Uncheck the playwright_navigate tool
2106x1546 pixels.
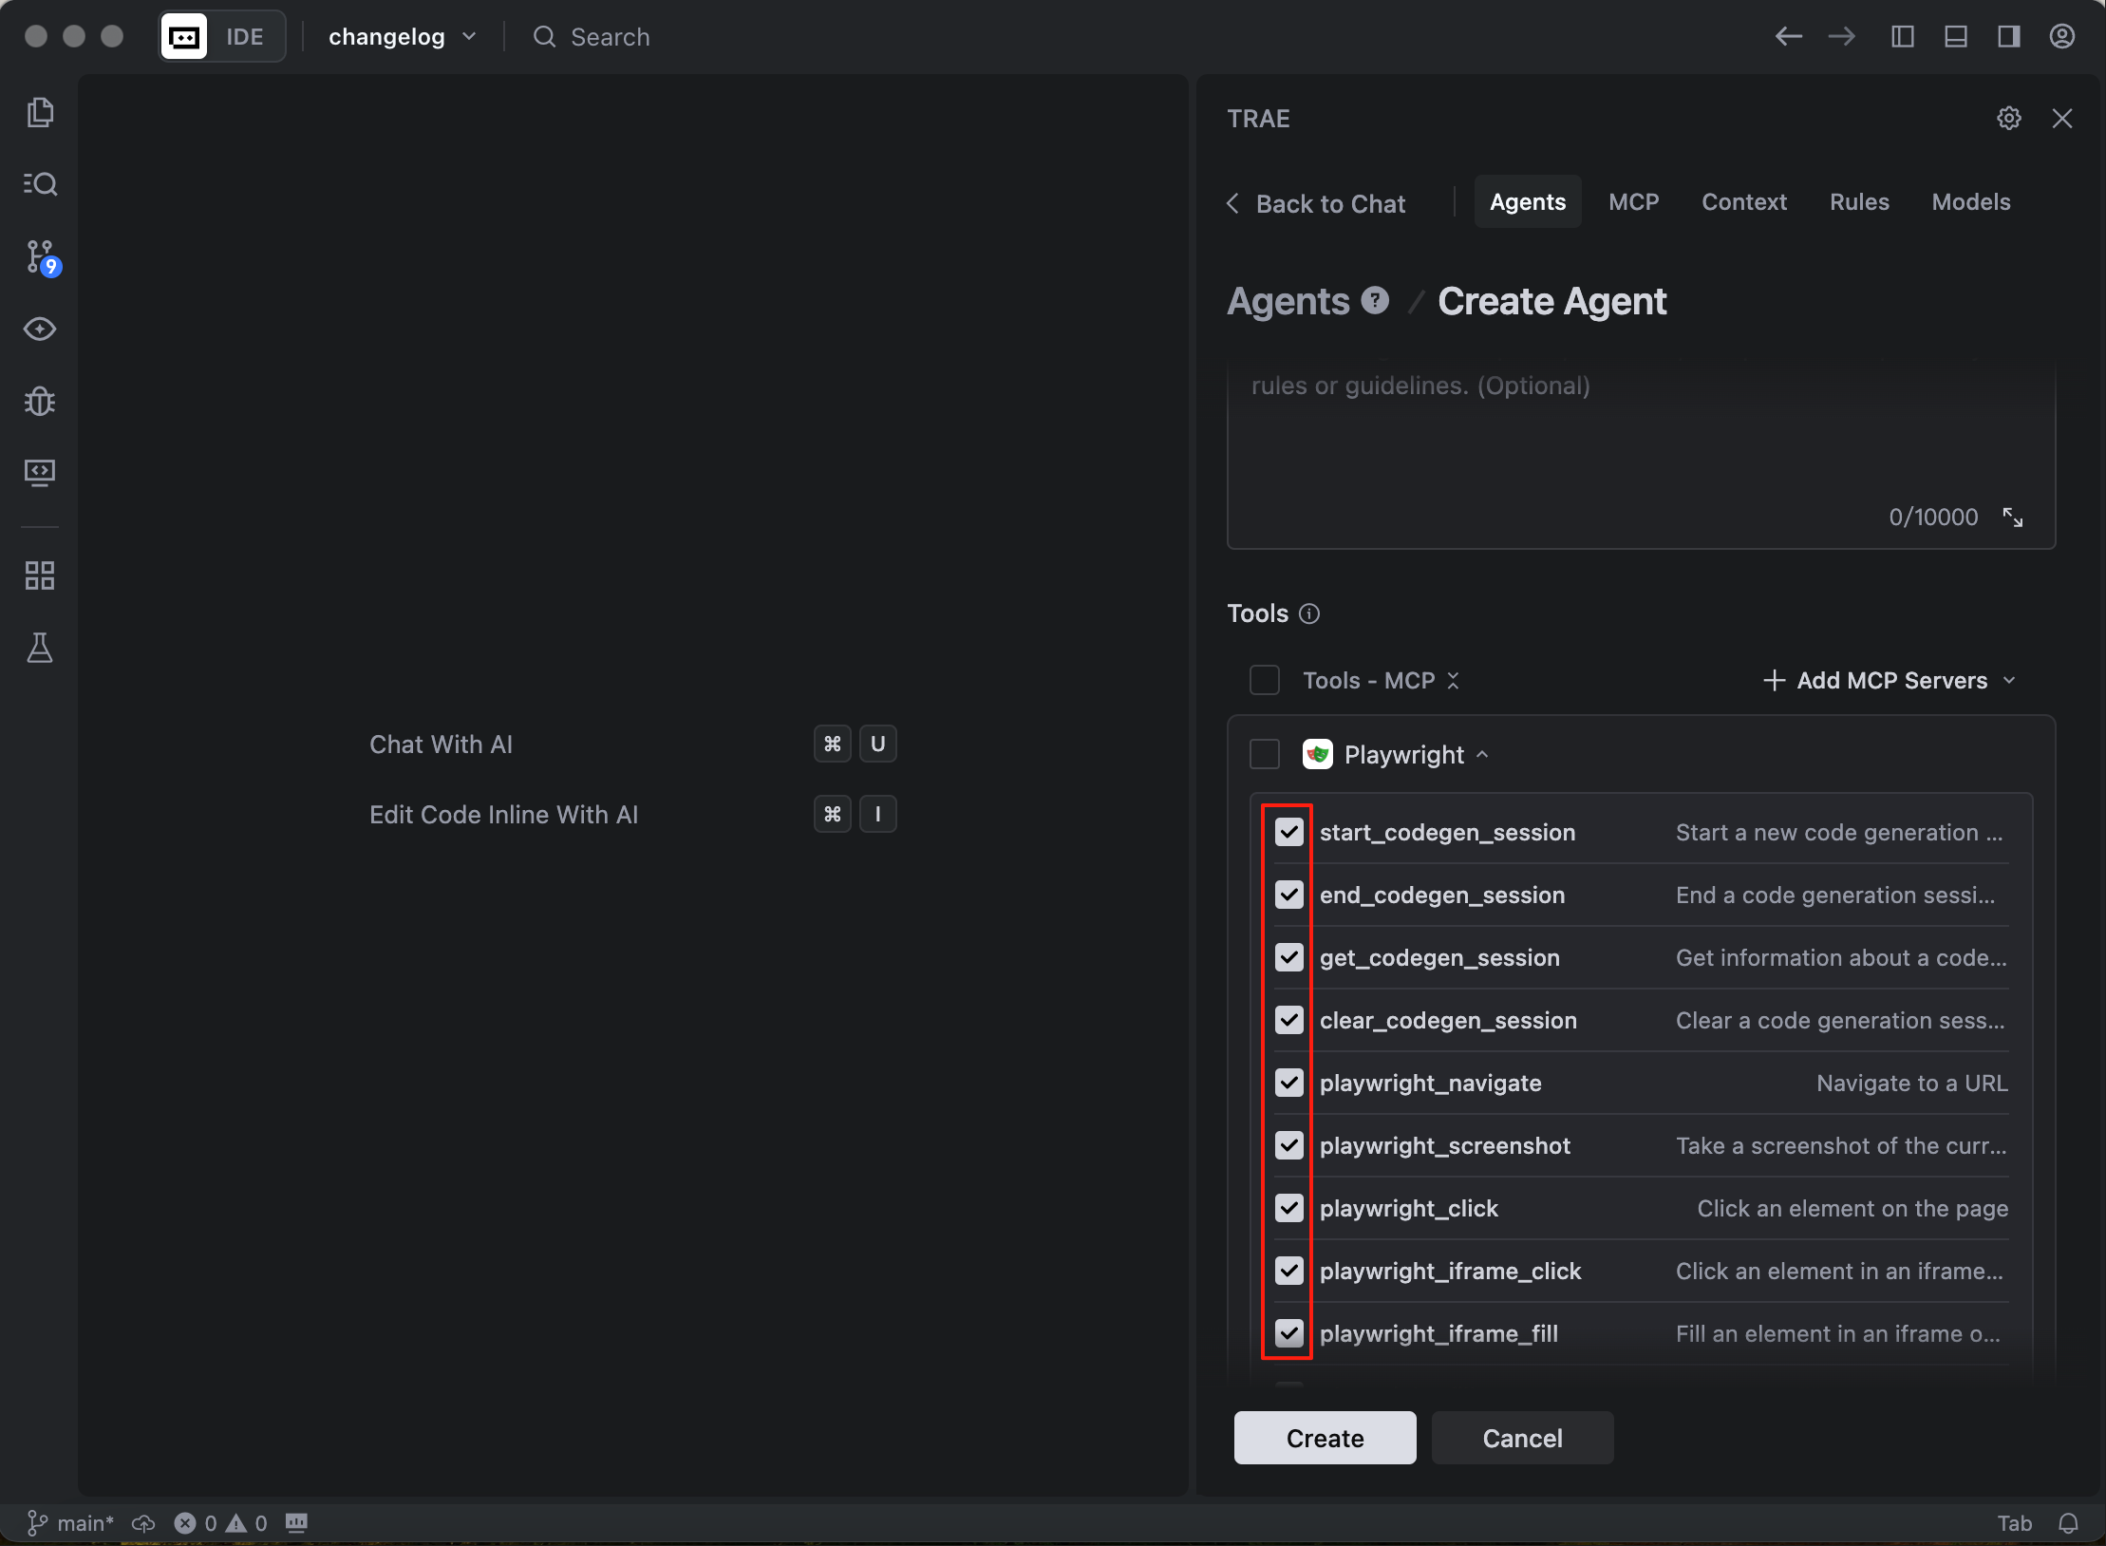coord(1288,1083)
